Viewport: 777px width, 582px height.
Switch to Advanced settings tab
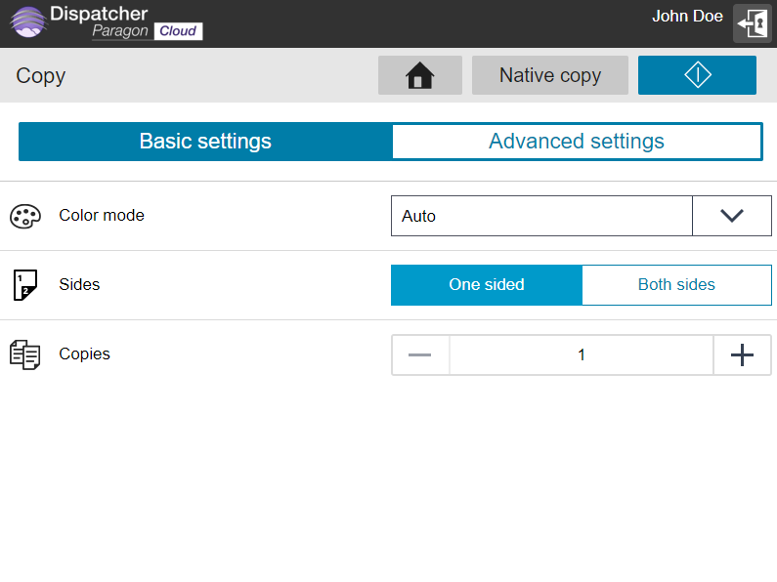(x=577, y=142)
